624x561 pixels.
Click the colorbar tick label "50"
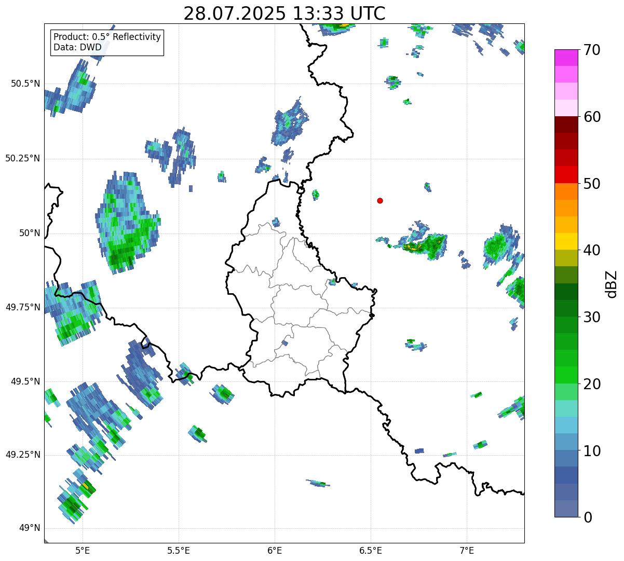(592, 184)
